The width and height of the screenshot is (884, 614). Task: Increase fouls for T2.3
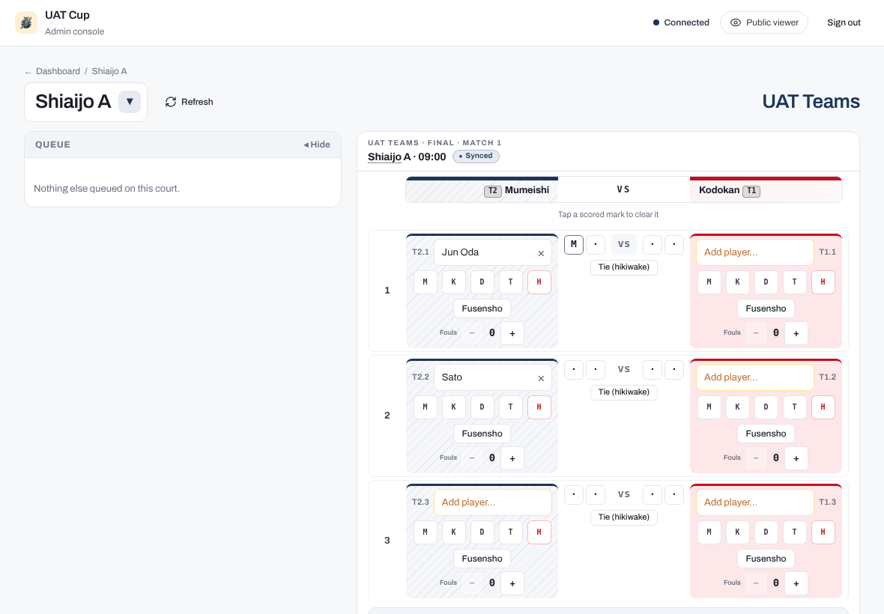coord(512,583)
